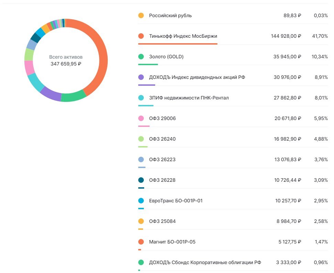334x273 pixels.
Task: Click the orange progress bar under Тинькофф Индекс
Action: pos(178,44)
